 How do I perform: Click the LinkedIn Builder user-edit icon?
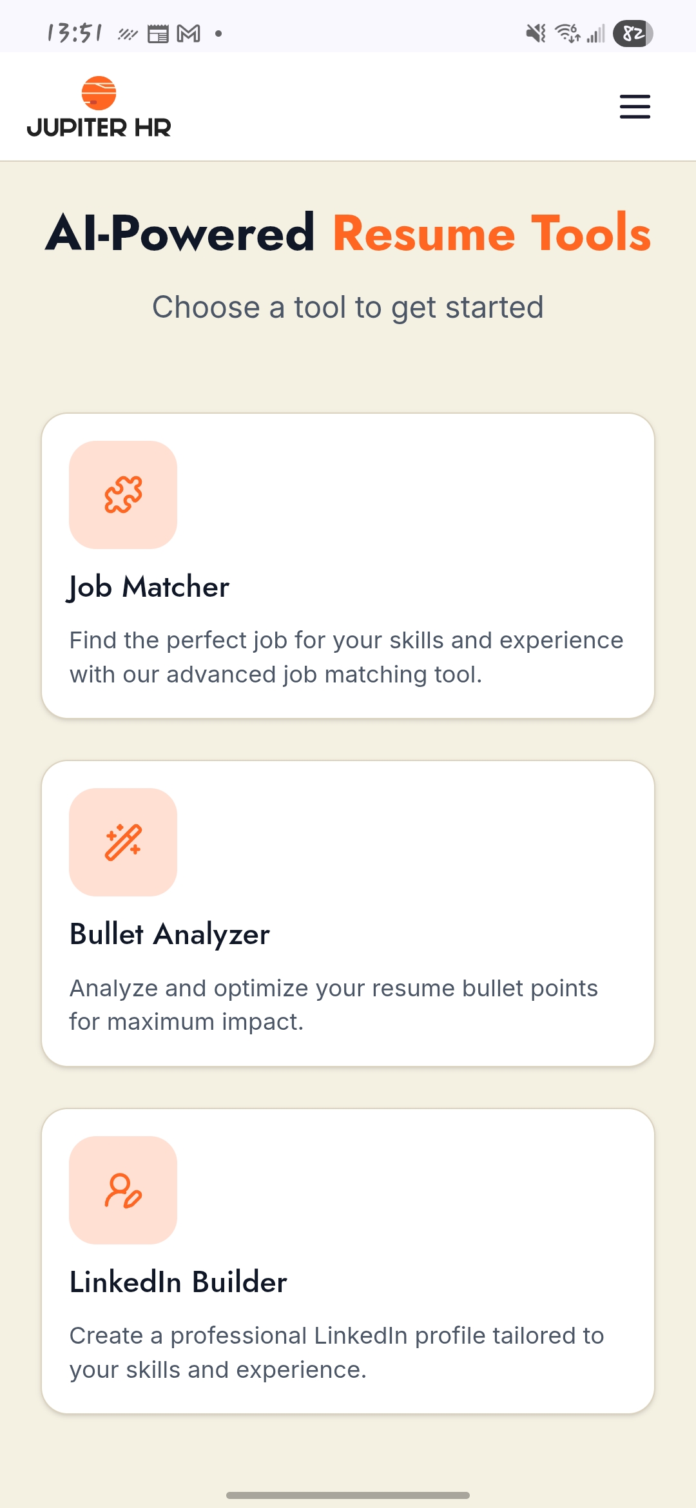coord(123,1190)
